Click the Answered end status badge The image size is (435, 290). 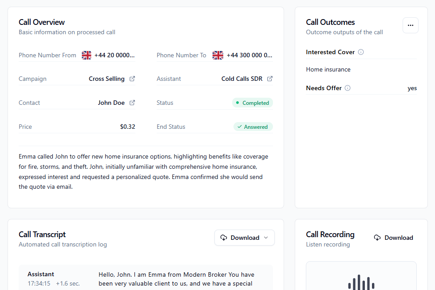(x=253, y=127)
